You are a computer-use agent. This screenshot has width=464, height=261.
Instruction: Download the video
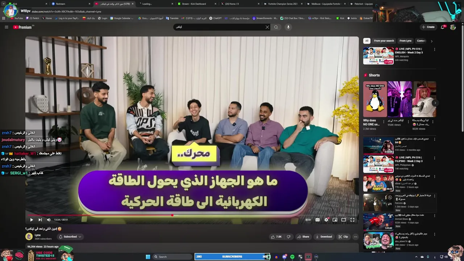pos(324,237)
